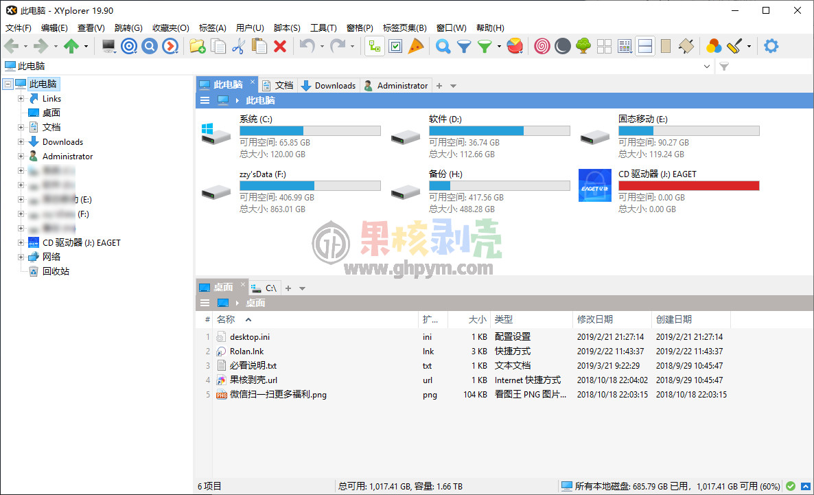Image resolution: width=814 pixels, height=495 pixels.
Task: Click the blue circular Q find icon
Action: (x=150, y=46)
